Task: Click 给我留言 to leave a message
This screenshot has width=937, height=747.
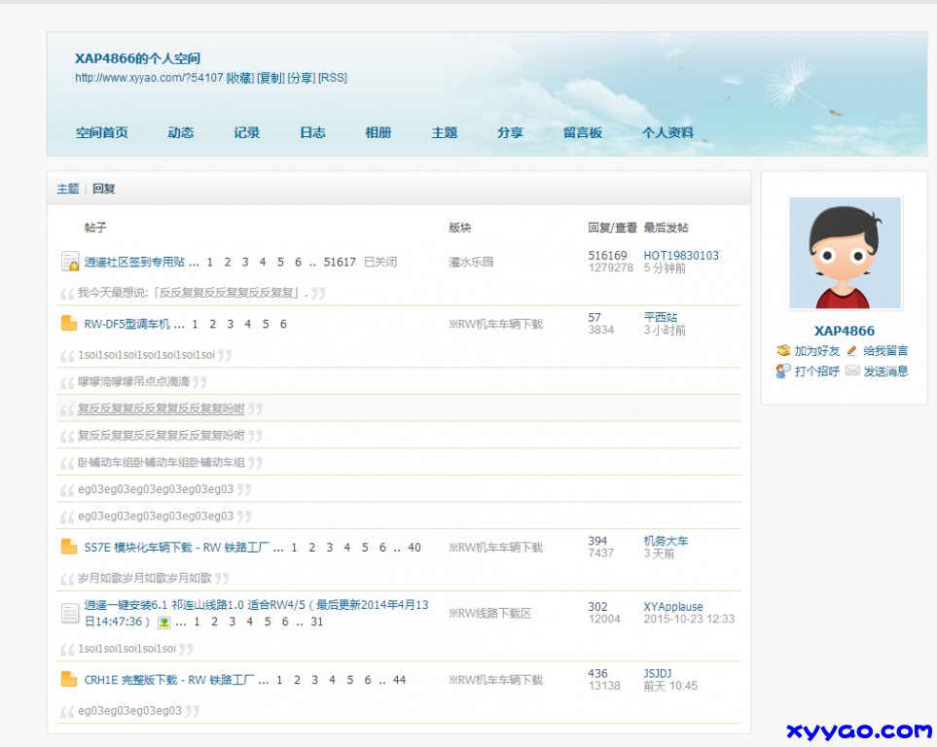Action: coord(885,351)
